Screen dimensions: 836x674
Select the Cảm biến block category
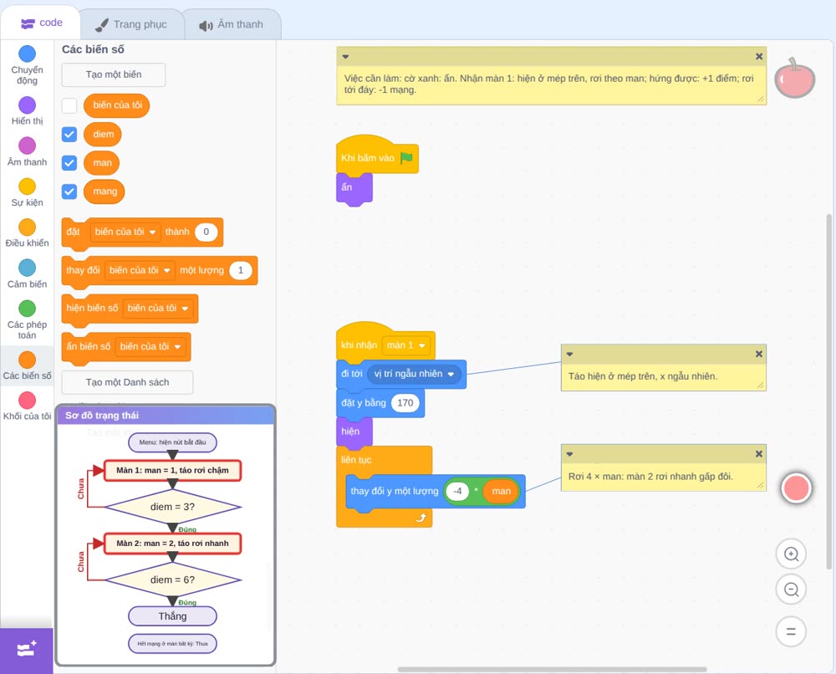click(28, 274)
